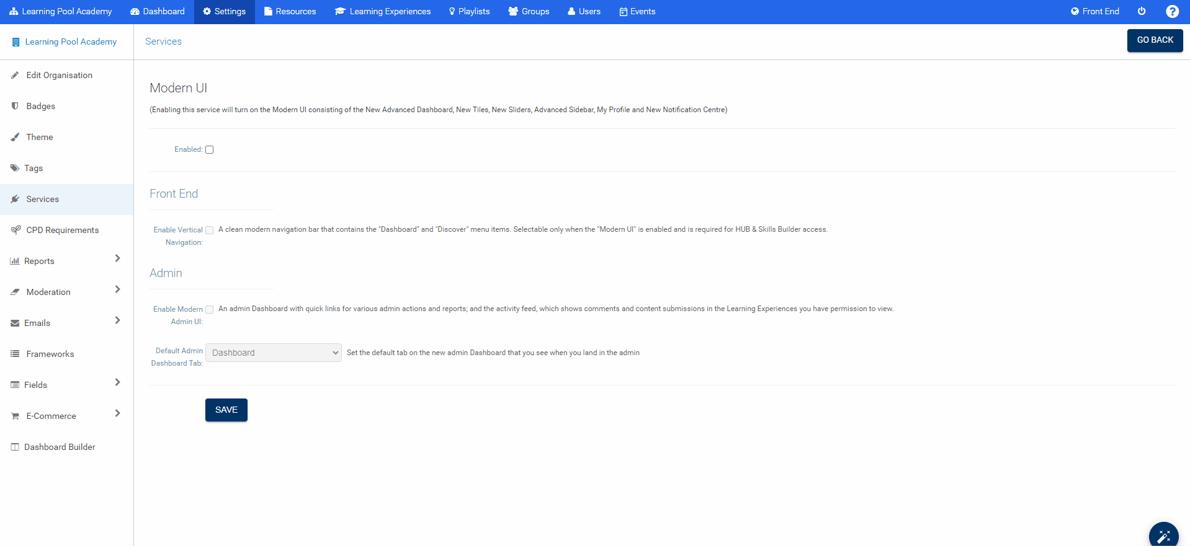Expand the Moderation submenu arrow
Screen dimensions: 1190x546
click(117, 289)
